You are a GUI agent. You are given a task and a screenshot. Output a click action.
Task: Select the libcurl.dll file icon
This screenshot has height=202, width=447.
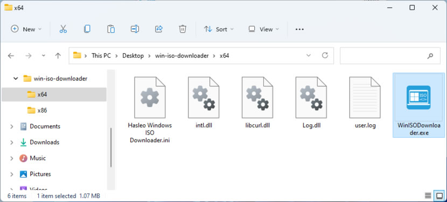tap(257, 97)
